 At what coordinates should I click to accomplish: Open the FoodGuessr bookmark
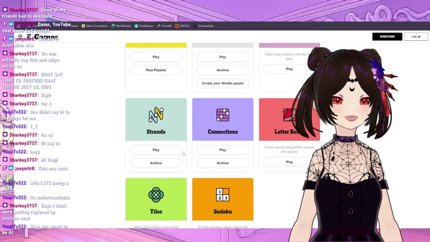[144, 26]
